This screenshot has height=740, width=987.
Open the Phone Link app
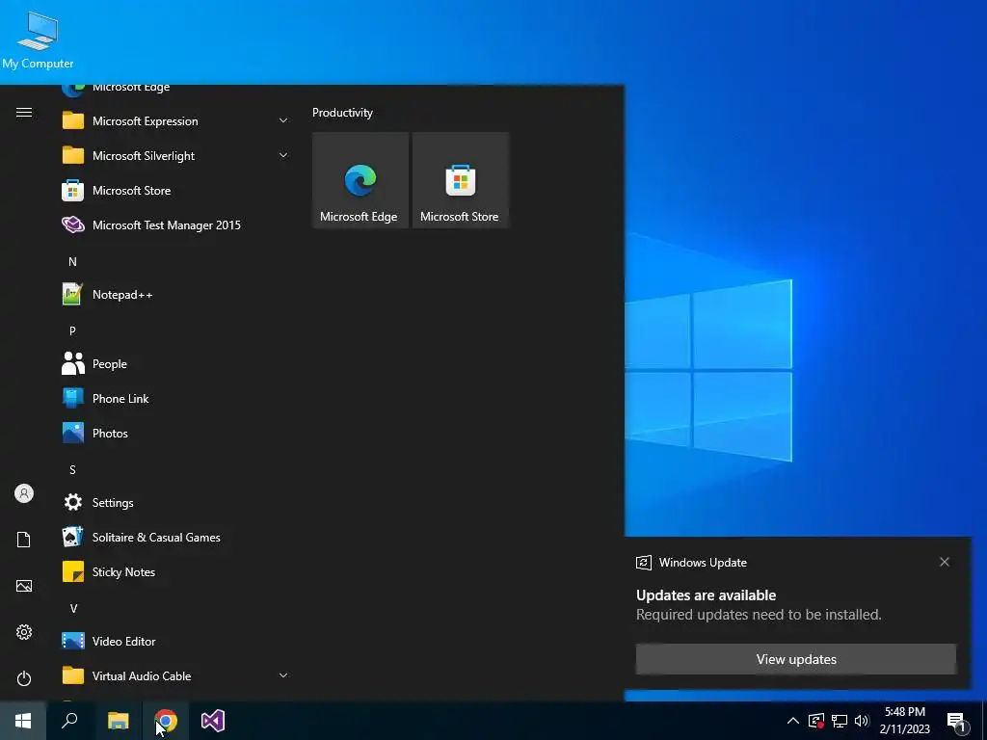point(175,398)
